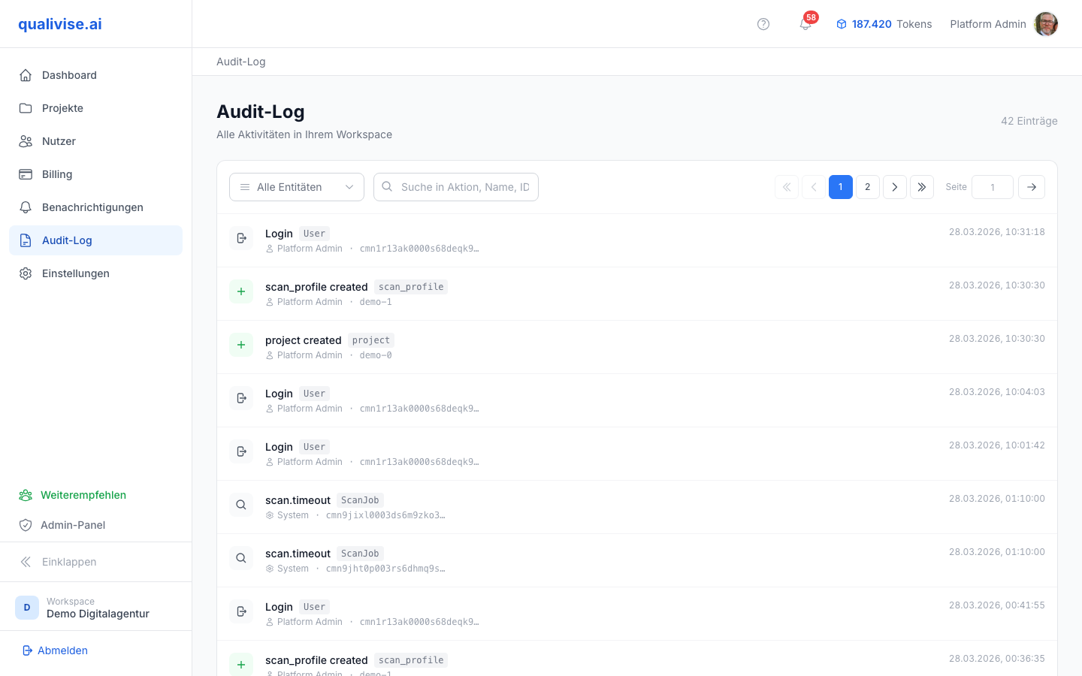Click plus icon of project created entry
Viewport: 1082px width, 676px height.
(x=241, y=345)
